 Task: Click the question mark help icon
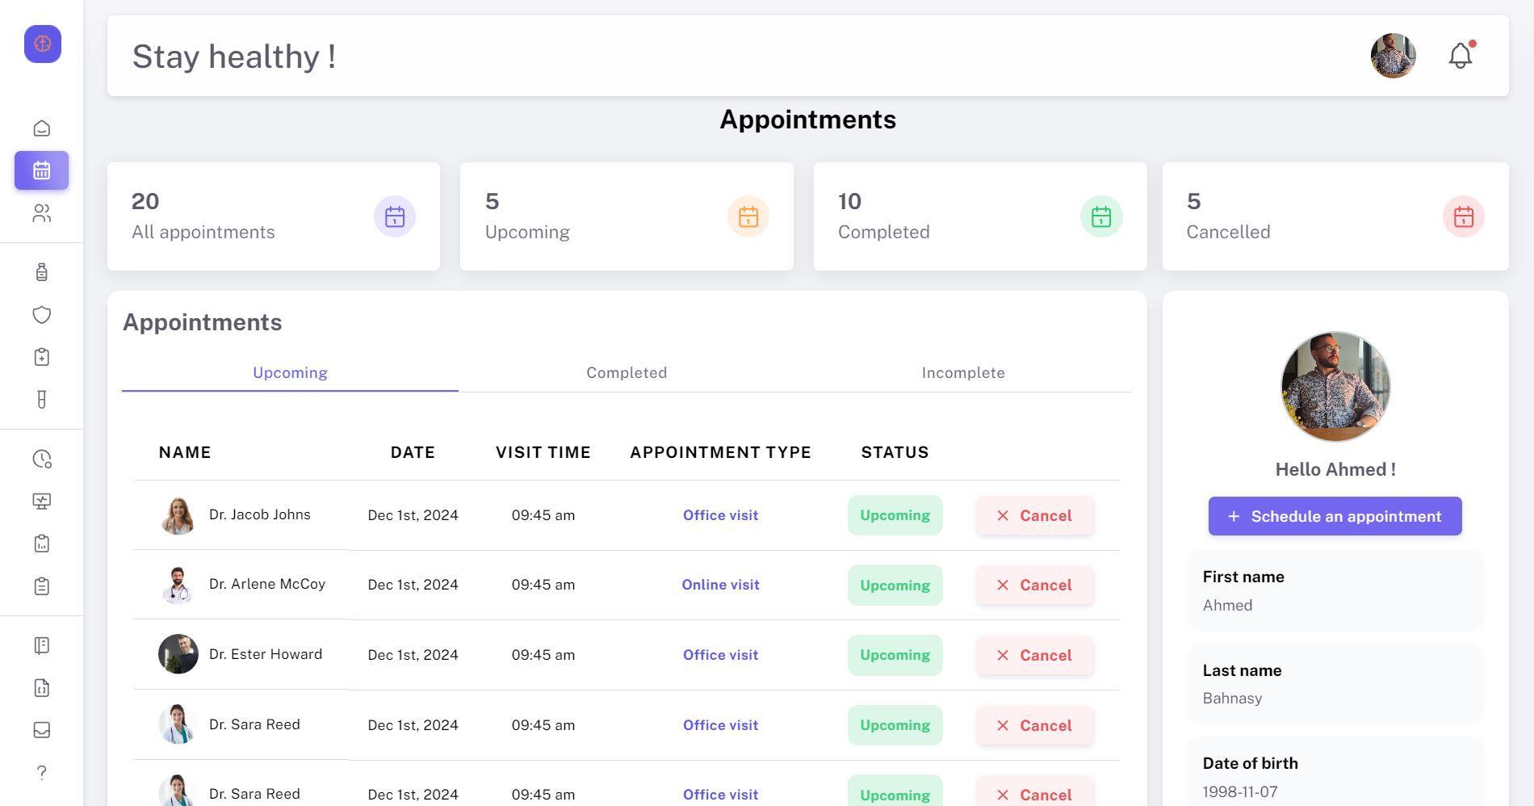pyautogui.click(x=42, y=772)
